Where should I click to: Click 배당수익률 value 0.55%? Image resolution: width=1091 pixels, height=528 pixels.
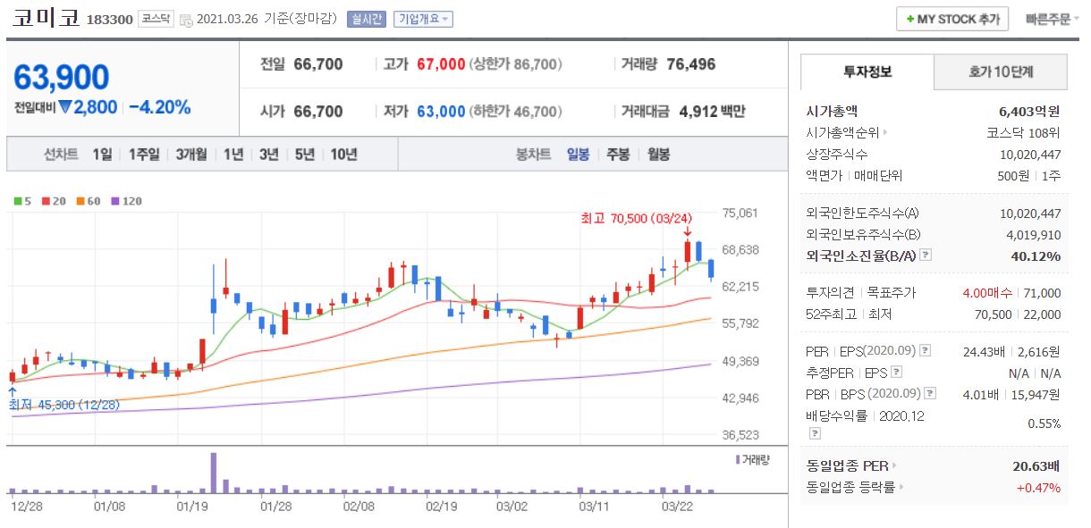coord(1044,423)
